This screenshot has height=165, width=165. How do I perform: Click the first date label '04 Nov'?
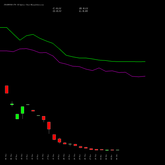(x=6, y=157)
